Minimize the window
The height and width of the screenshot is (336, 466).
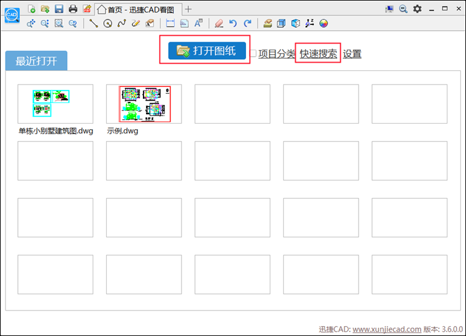(432, 9)
